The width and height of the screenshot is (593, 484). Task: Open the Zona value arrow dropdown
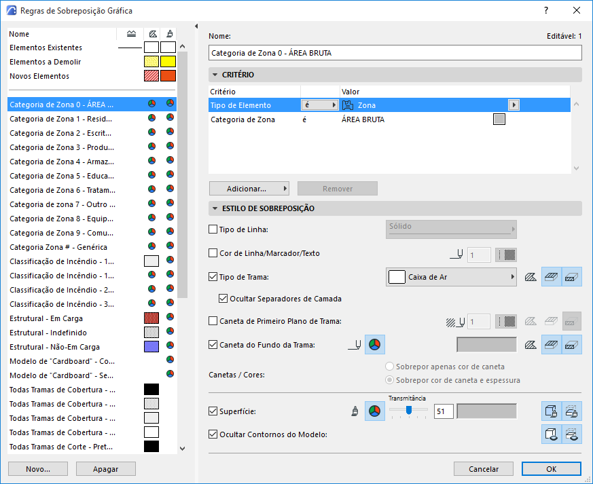(514, 105)
